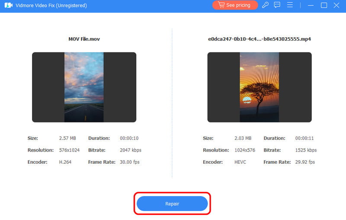The height and width of the screenshot is (220, 346).
Task: Minimize the Vidmore Video Fix window
Action: (x=310, y=5)
